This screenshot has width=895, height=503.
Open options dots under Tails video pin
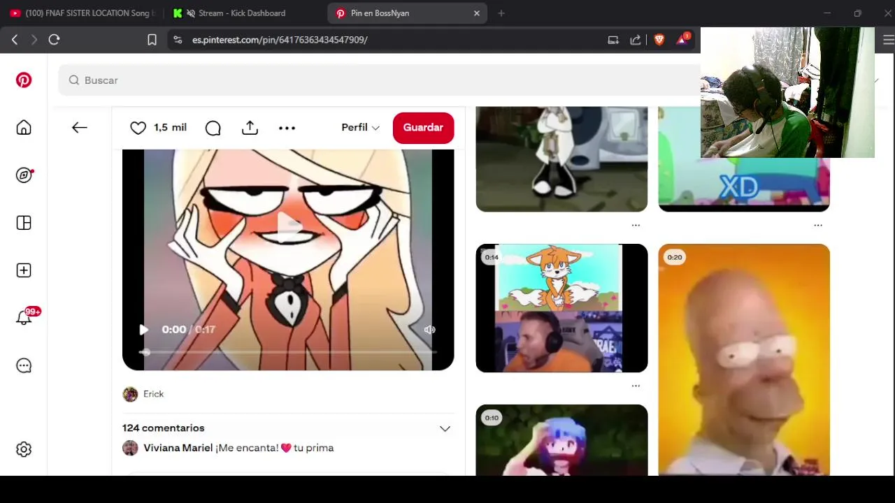(636, 386)
